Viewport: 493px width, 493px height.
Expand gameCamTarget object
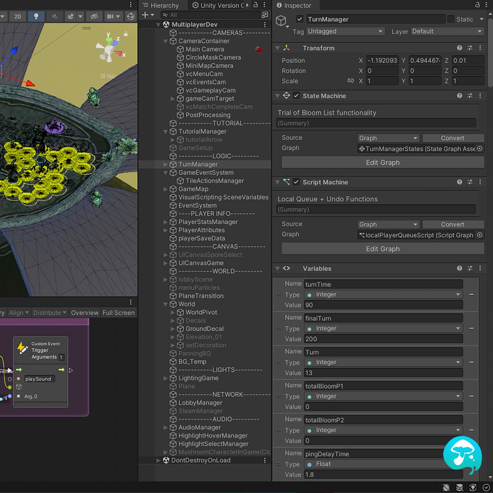[173, 99]
